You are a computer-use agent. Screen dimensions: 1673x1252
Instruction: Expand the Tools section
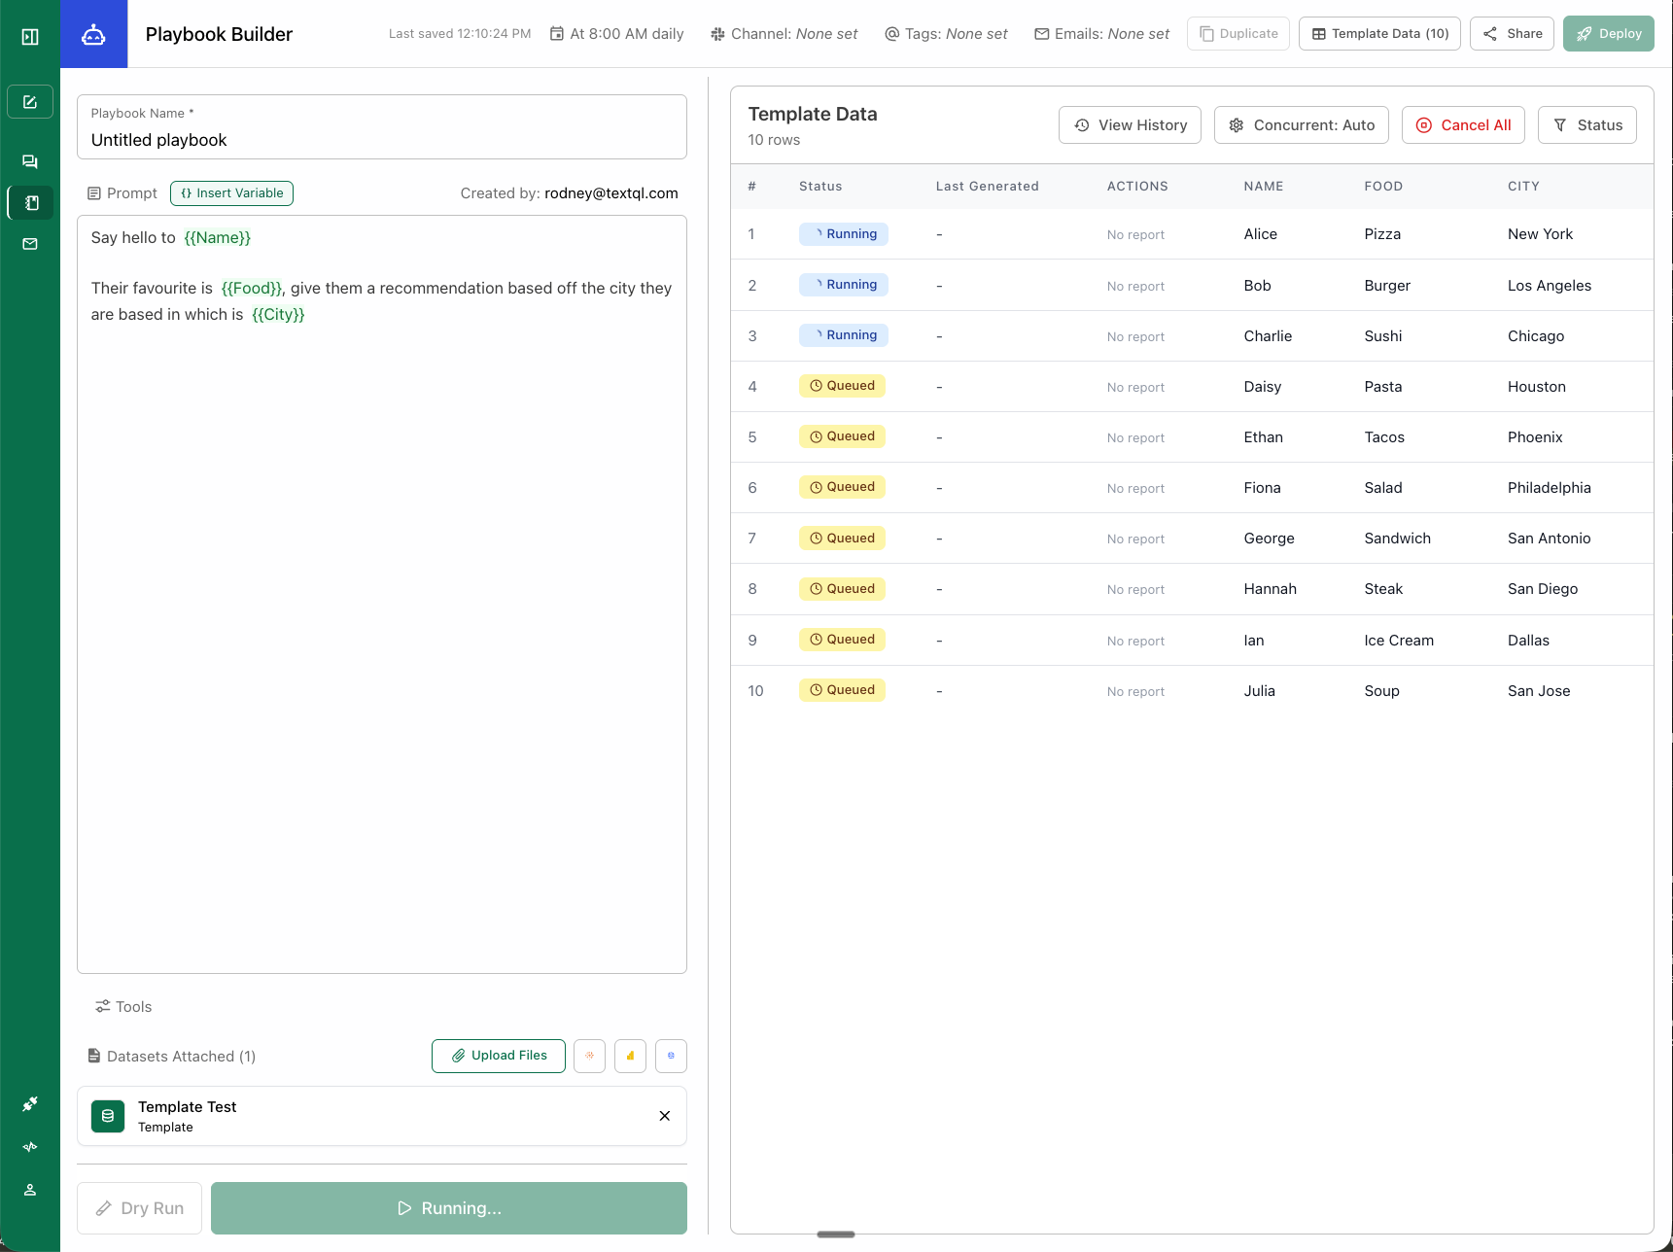click(122, 1006)
